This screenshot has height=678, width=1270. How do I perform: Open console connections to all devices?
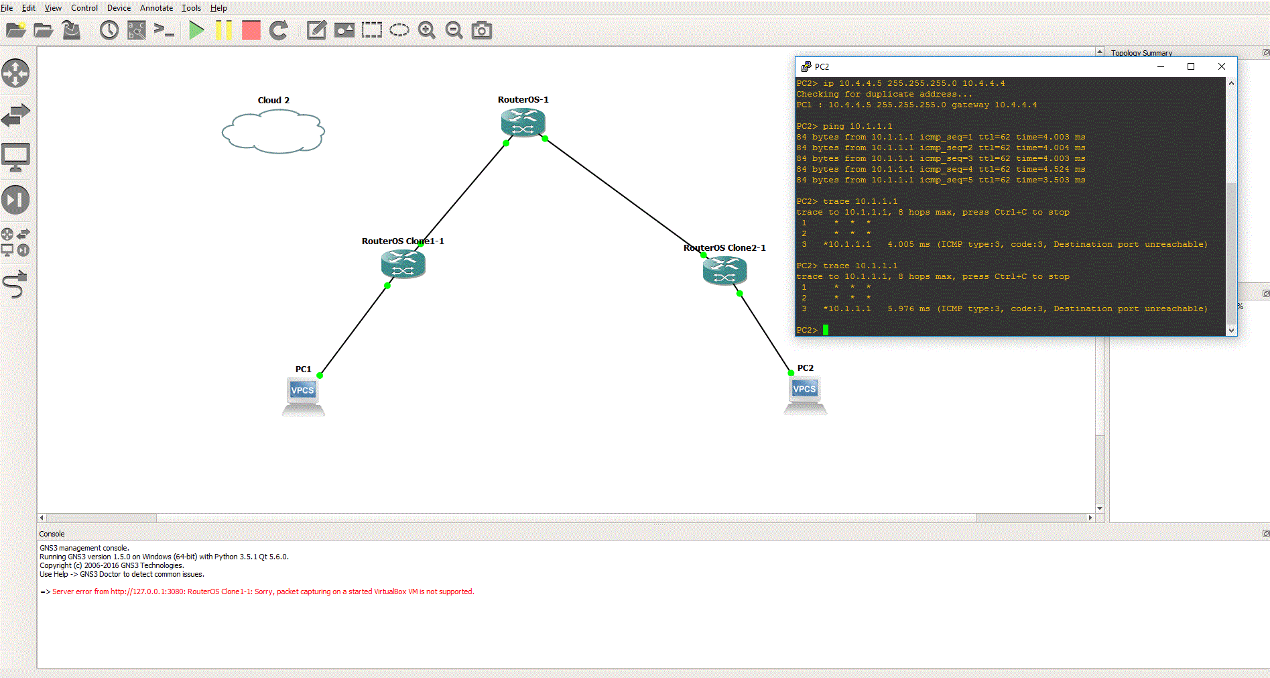pos(164,30)
